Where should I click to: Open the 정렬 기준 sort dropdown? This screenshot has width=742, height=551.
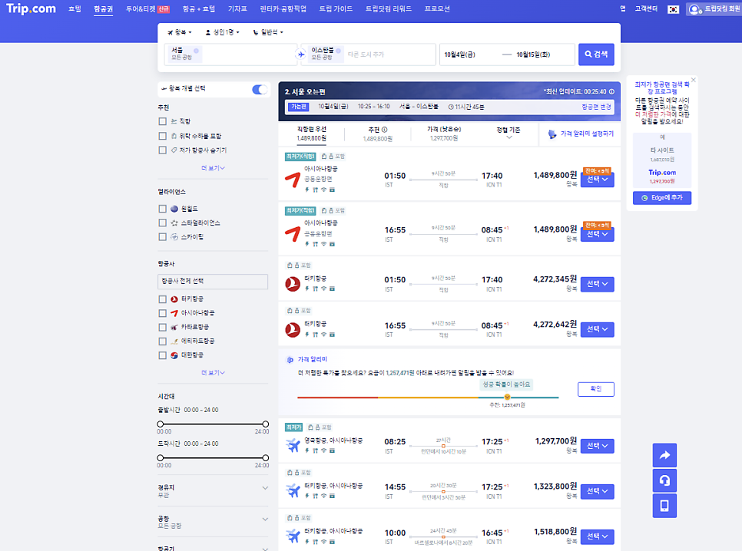pos(508,134)
